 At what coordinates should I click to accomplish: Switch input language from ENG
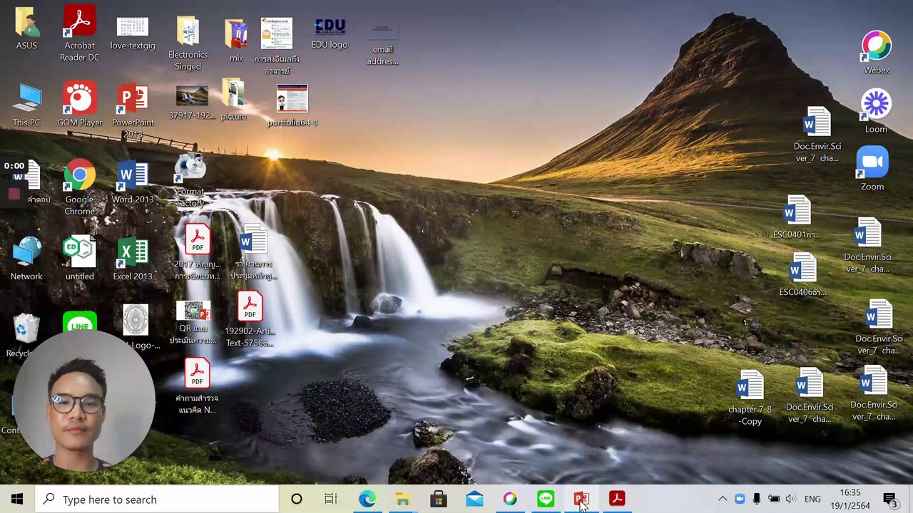point(812,499)
